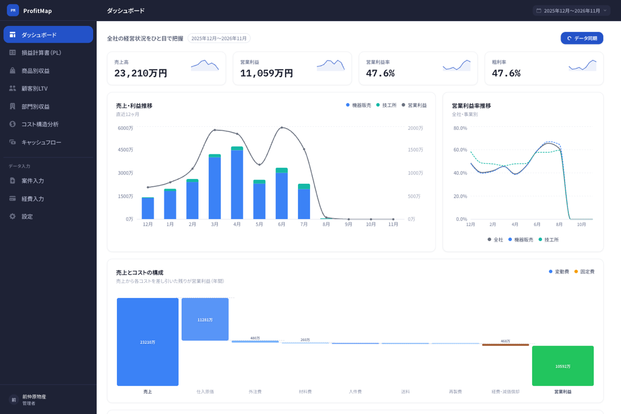Toggle 技工所 legend in 営業利益率推移

pos(549,240)
